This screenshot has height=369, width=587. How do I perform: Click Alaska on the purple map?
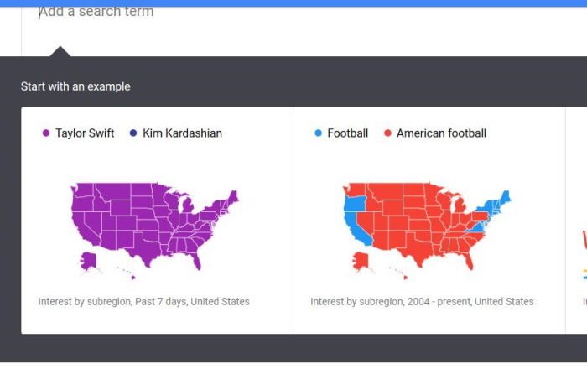pyautogui.click(x=90, y=261)
